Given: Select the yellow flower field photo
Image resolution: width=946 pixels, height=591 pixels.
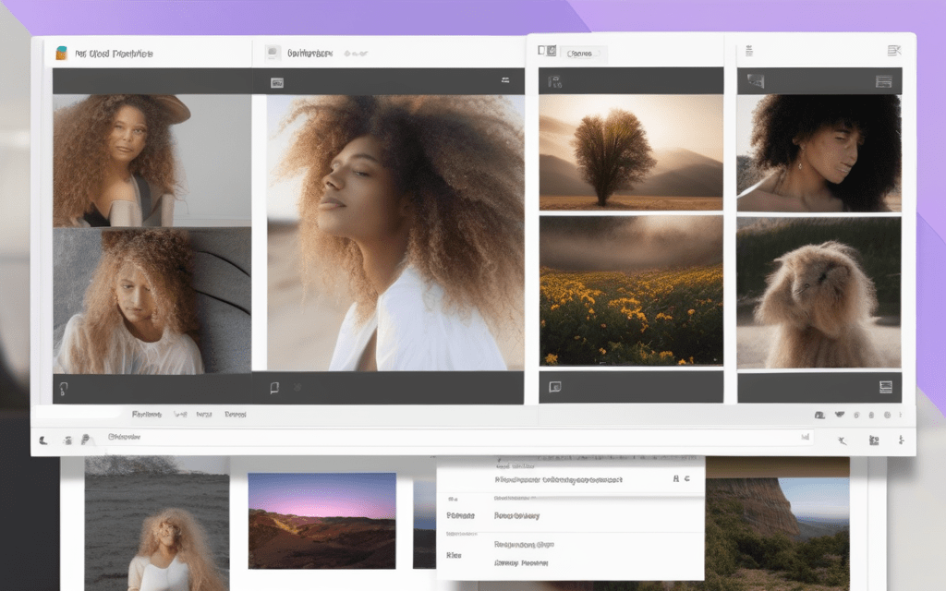Looking at the screenshot, I should [x=631, y=291].
